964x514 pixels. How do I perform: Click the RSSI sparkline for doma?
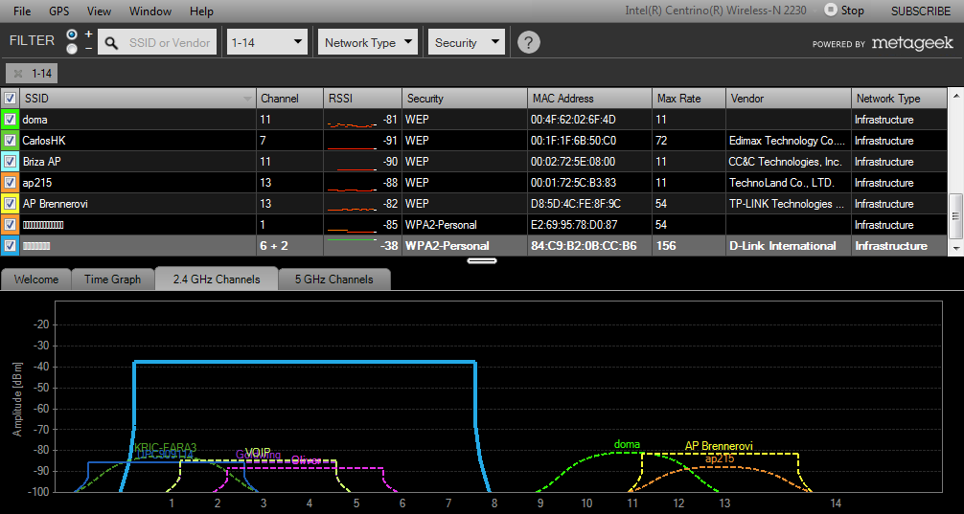352,122
